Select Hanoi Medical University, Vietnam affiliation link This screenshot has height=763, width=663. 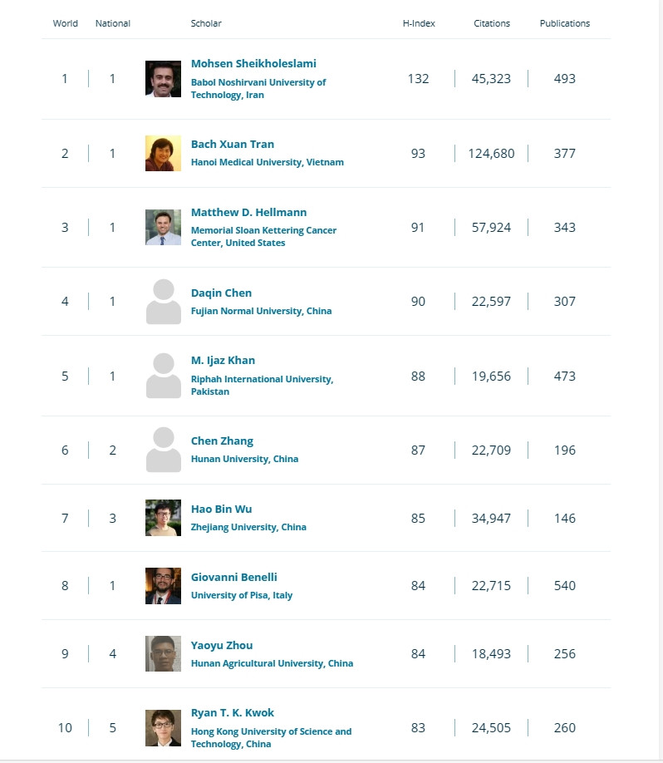(267, 162)
